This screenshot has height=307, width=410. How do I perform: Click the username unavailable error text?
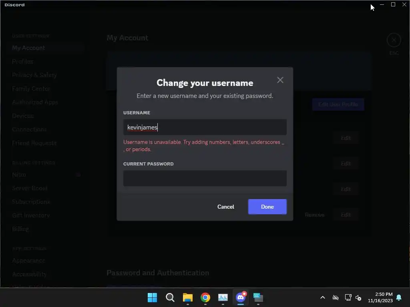(203, 146)
